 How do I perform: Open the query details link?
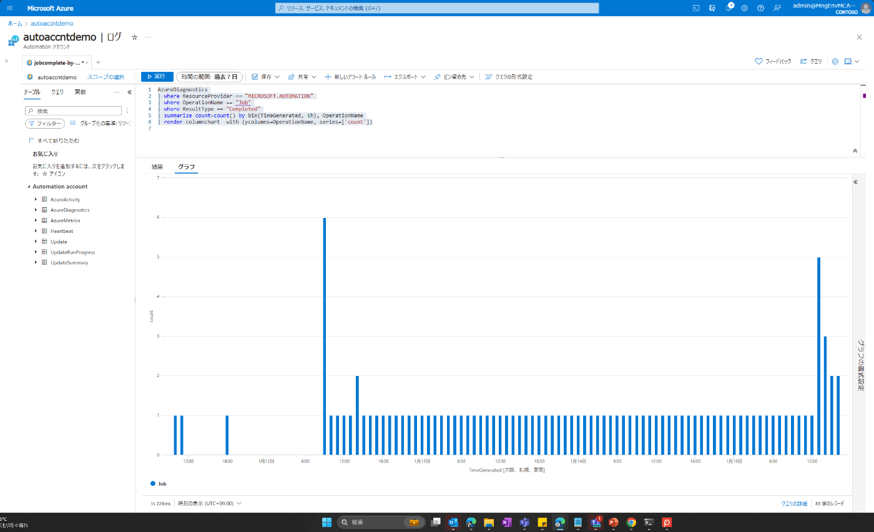tap(794, 503)
